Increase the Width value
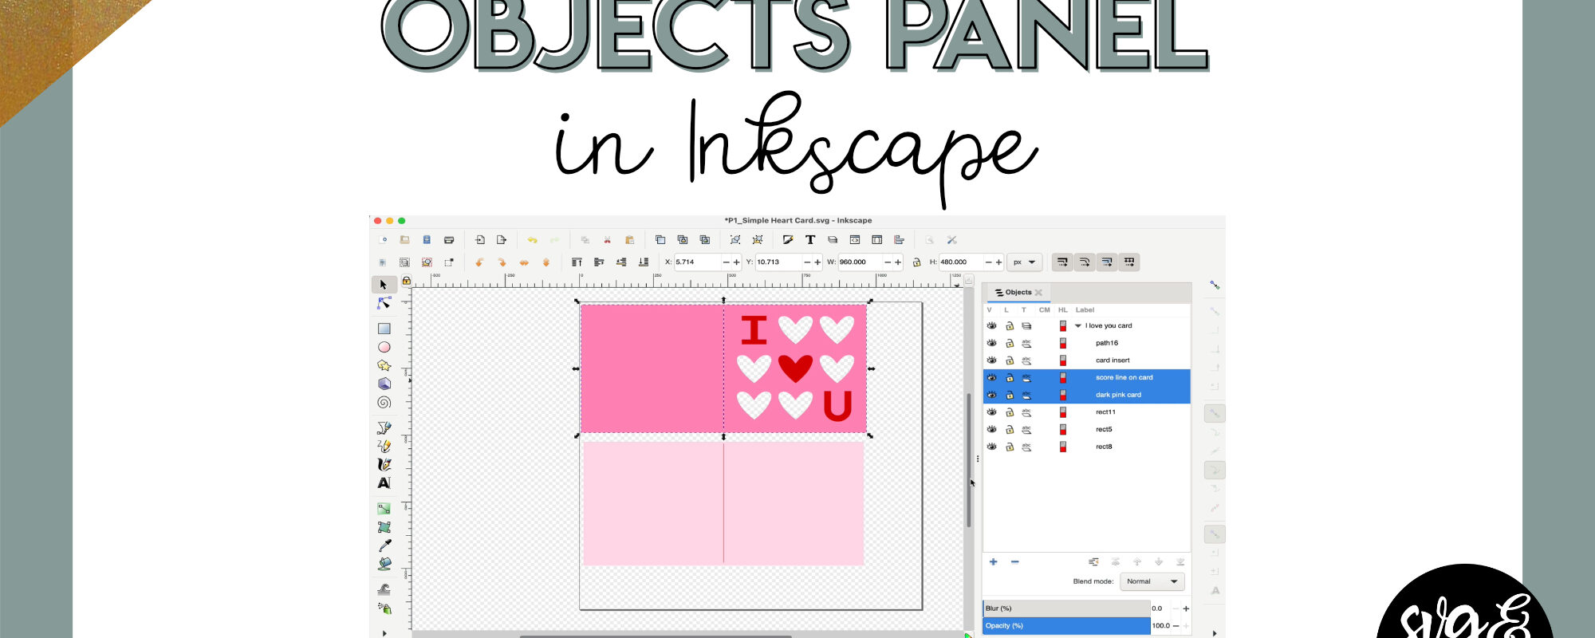The height and width of the screenshot is (638, 1595). [898, 262]
